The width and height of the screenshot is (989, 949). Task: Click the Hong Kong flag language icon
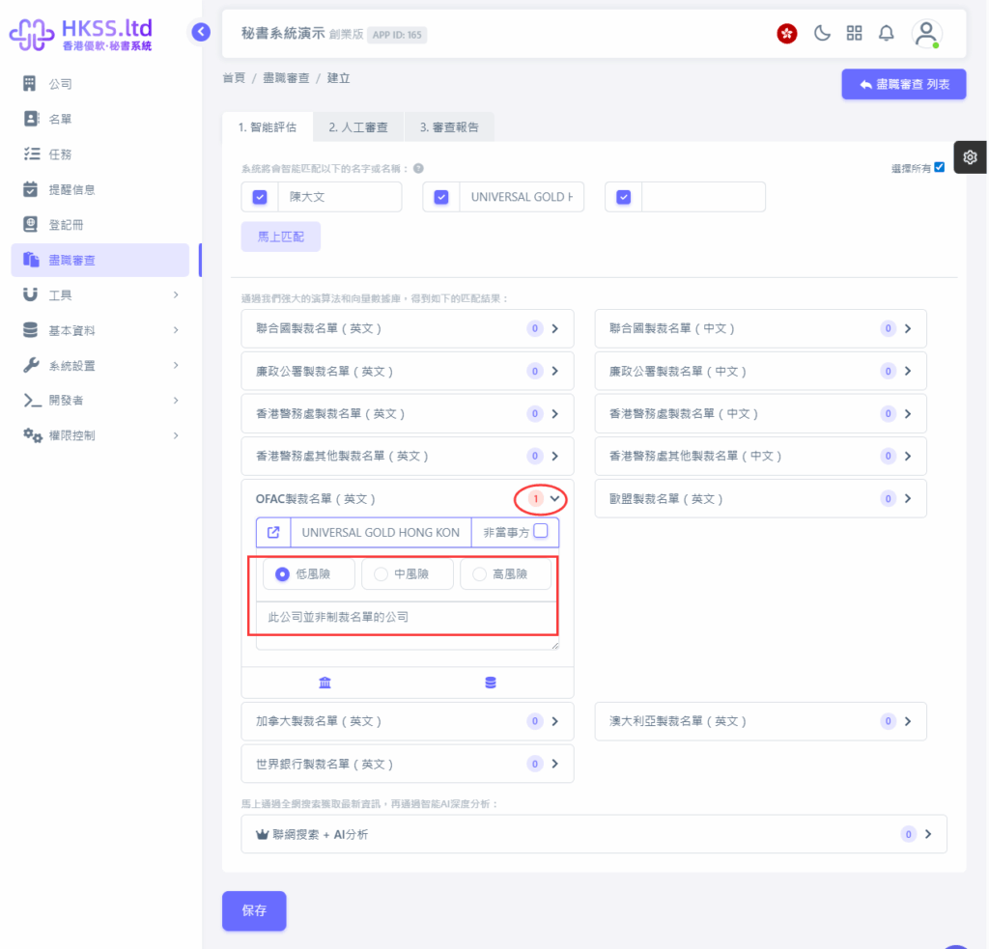(787, 34)
